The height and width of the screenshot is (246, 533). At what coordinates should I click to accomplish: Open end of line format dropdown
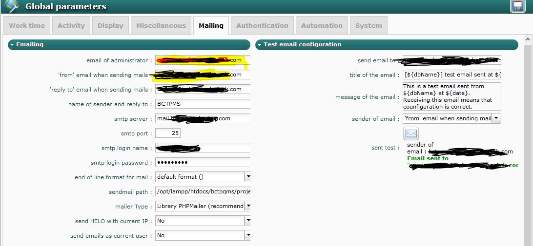coord(248,177)
